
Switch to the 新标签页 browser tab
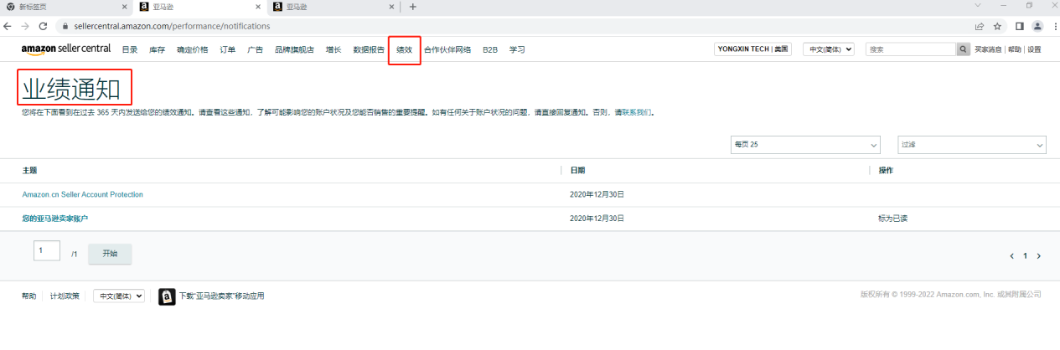pyautogui.click(x=67, y=7)
